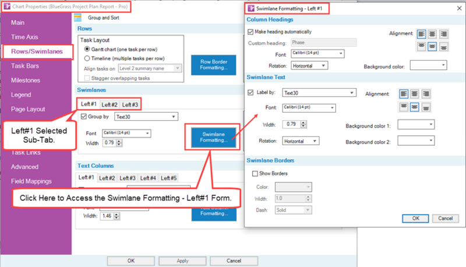The image size is (466, 267).
Task: Open the Rows/Swimlanes section
Action: coord(37,51)
